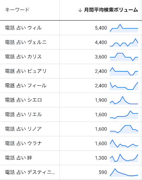142x180 pixels.
Task: Open trend sparkline for 電話 占い フィール
Action: [x=124, y=86]
